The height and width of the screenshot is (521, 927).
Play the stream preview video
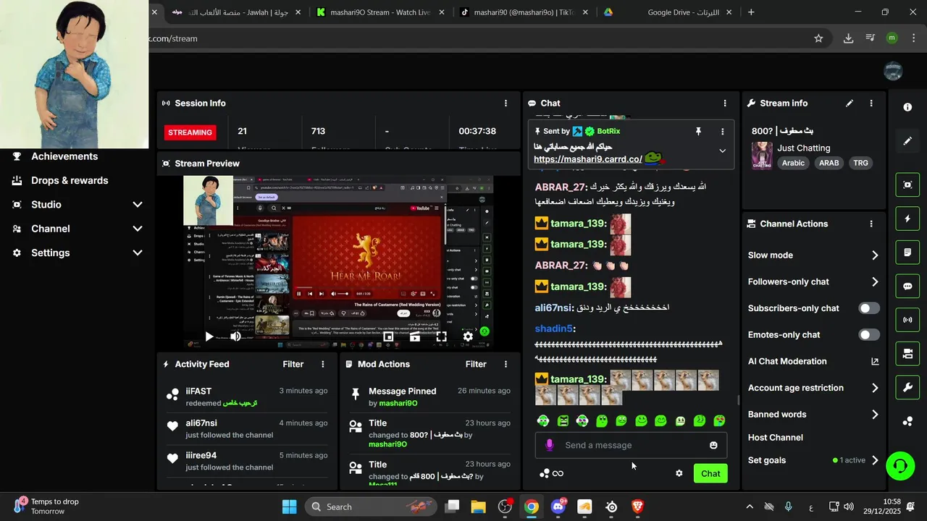click(x=209, y=336)
